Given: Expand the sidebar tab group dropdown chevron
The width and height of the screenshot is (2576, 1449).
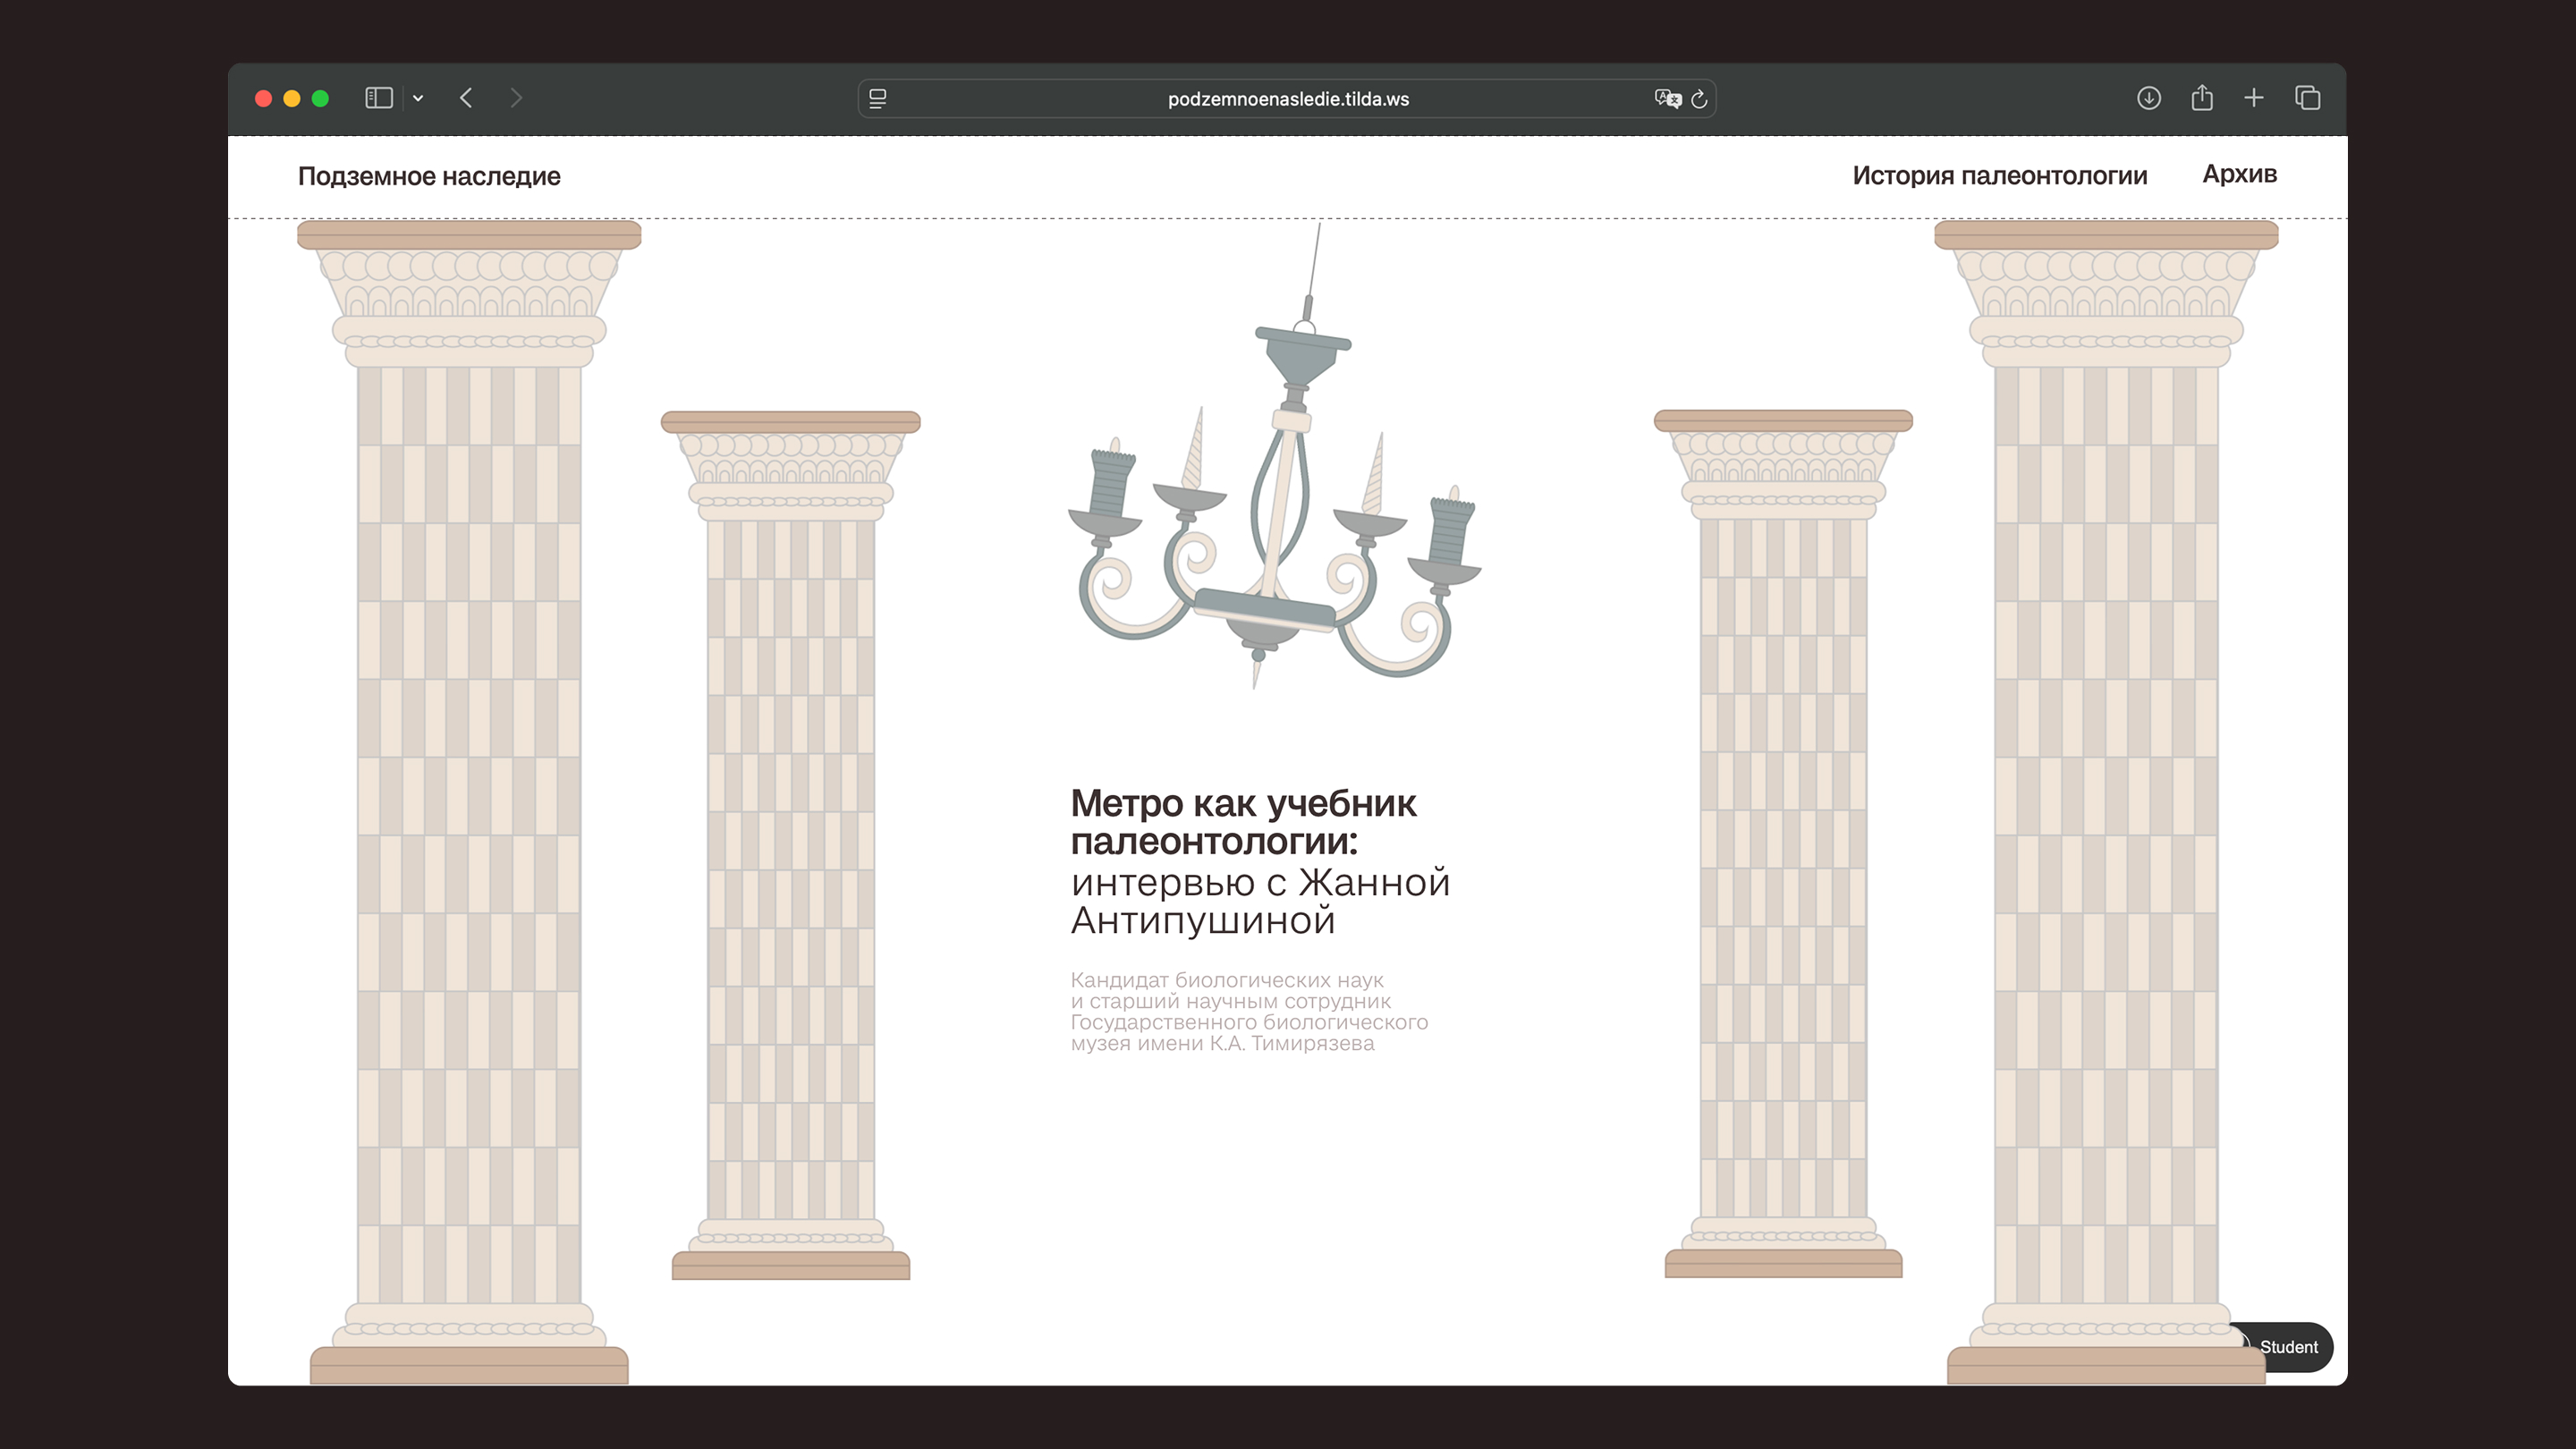Looking at the screenshot, I should point(418,98).
